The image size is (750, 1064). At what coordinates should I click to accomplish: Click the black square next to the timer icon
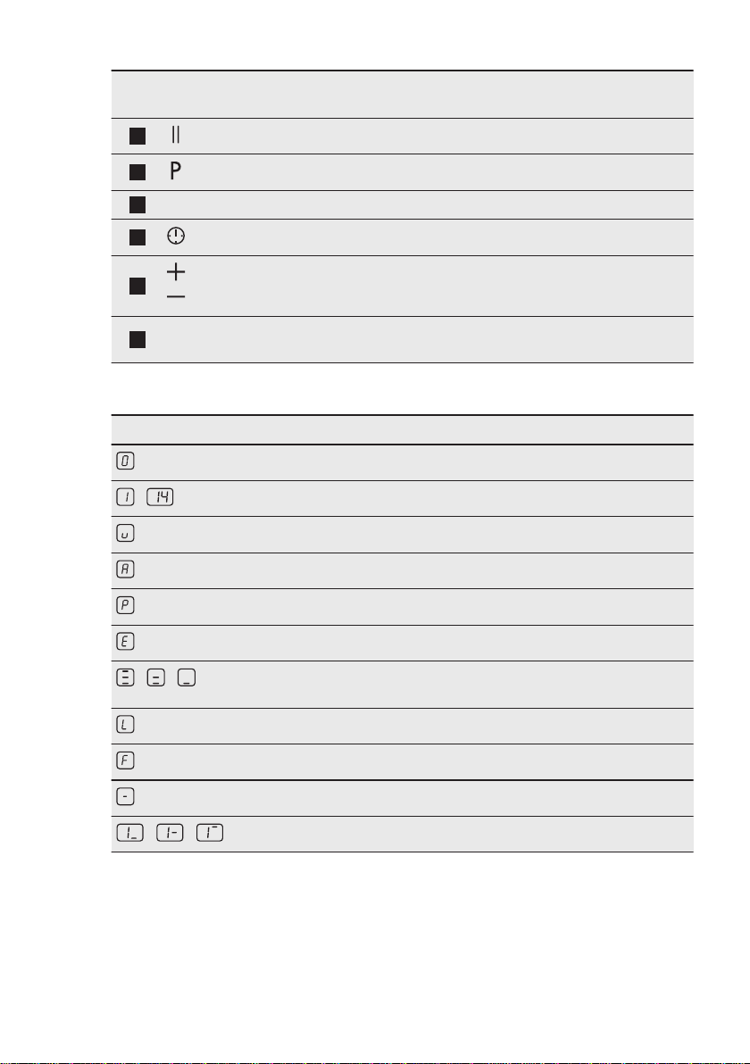click(x=137, y=237)
